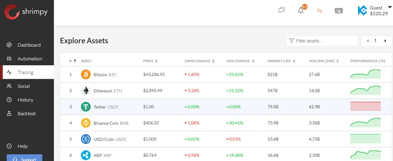Open the History menu item
The image size is (393, 161).
[27, 100]
